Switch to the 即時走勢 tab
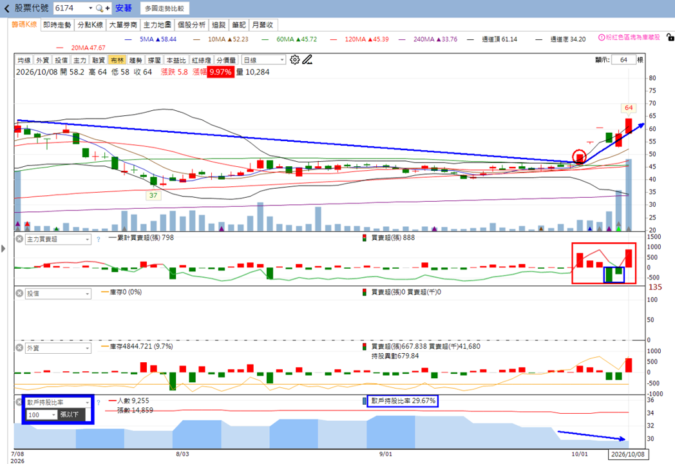675x464 pixels. tap(57, 25)
